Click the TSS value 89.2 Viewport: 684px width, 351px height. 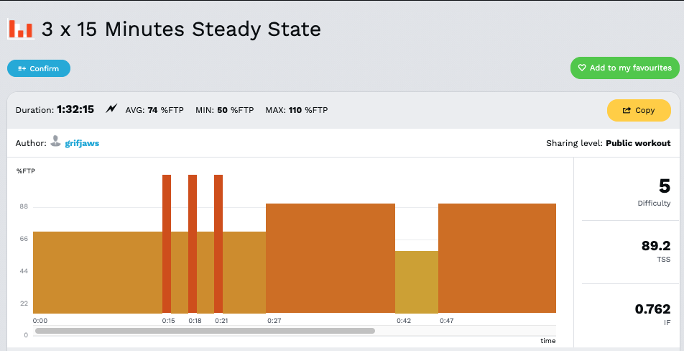[655, 246]
